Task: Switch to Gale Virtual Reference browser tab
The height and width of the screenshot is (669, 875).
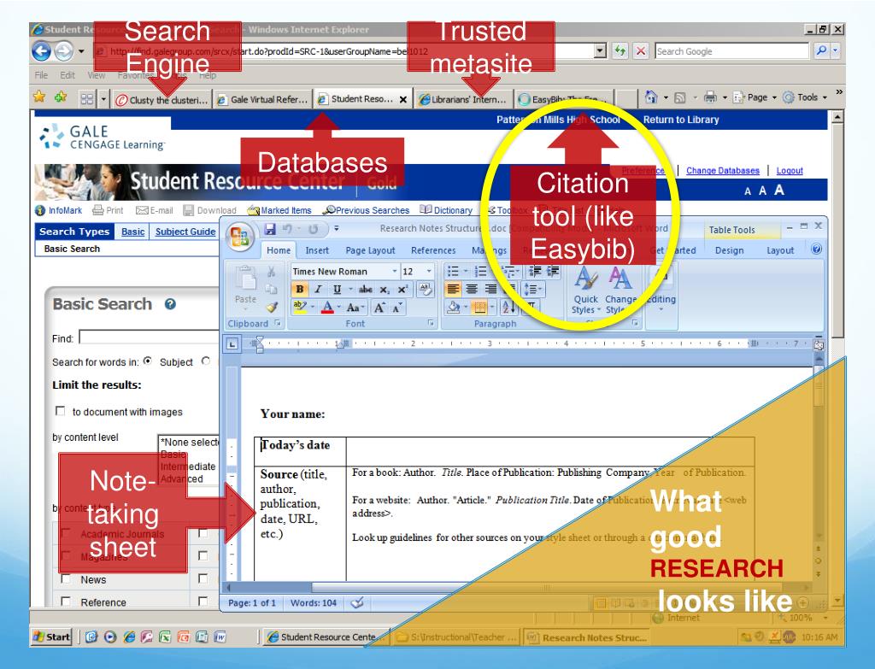Action: (262, 99)
